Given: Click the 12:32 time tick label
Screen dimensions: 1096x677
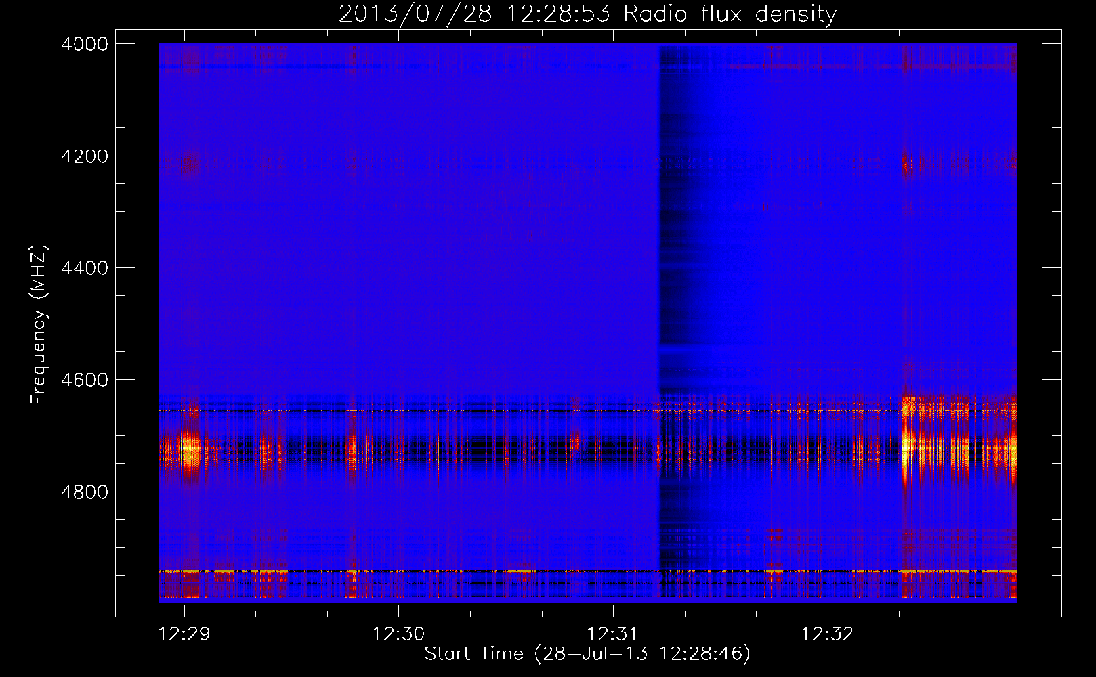Looking at the screenshot, I should tap(828, 634).
